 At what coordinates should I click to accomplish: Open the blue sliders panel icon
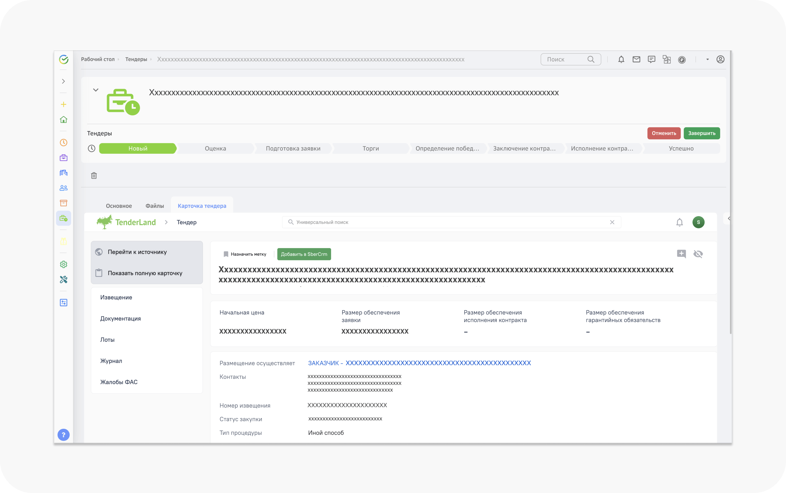64,303
